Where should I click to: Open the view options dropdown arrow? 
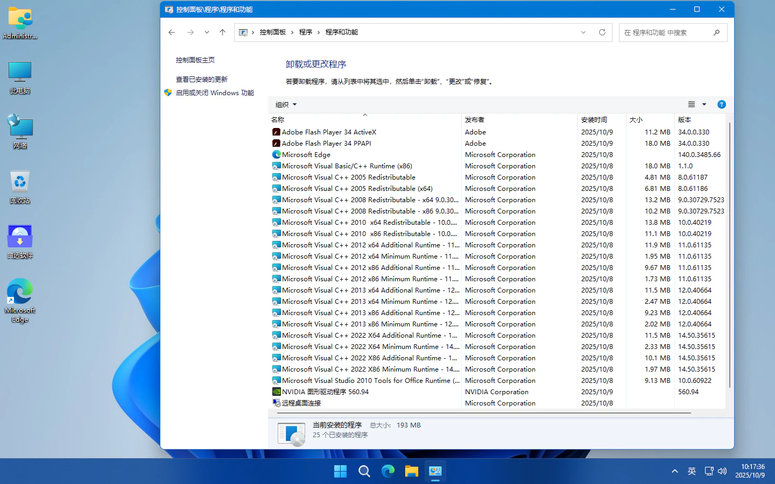coord(704,104)
